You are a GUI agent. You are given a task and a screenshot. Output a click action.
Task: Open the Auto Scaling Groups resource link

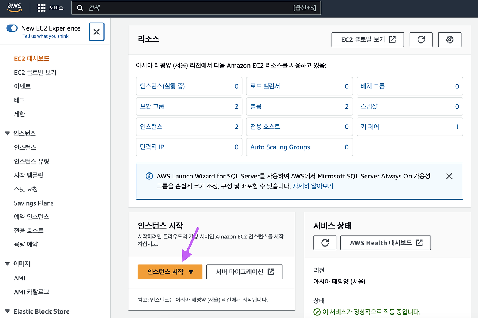(x=280, y=147)
